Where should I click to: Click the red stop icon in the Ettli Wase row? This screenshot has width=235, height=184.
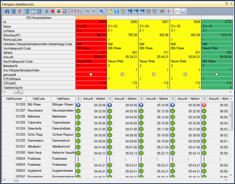click(204, 105)
